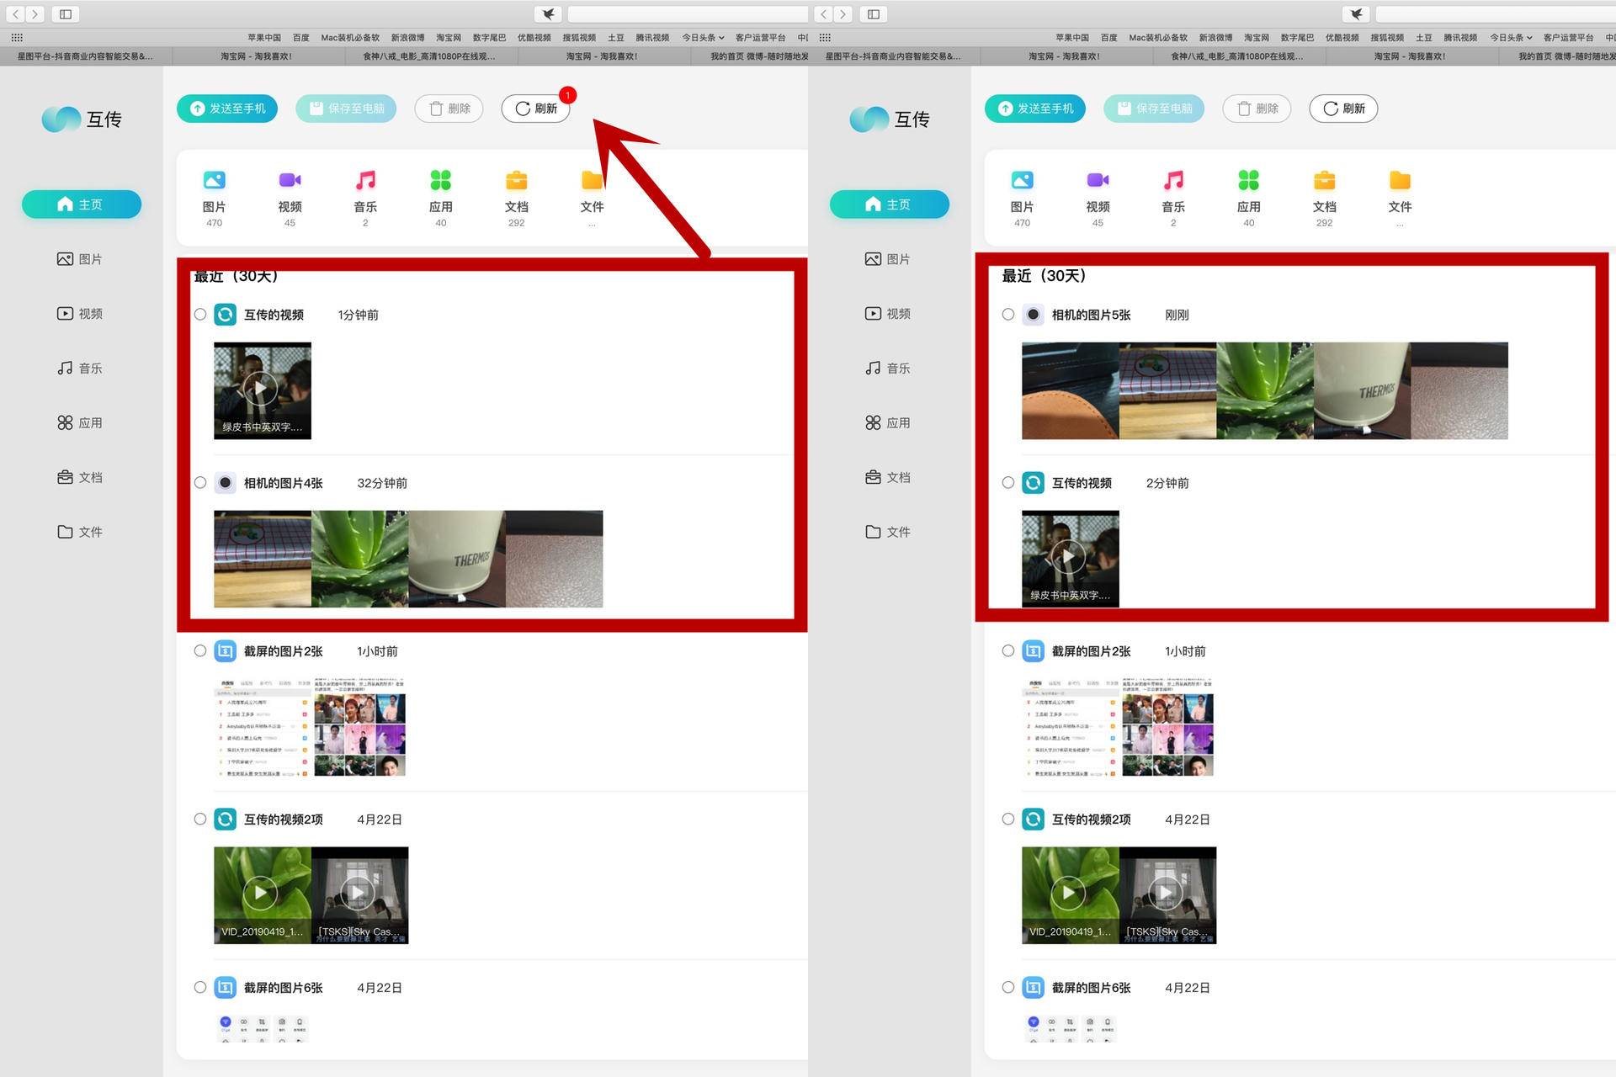Open 应用 category icon in right window
Viewport: 1616px width, 1077px height.
1248,180
